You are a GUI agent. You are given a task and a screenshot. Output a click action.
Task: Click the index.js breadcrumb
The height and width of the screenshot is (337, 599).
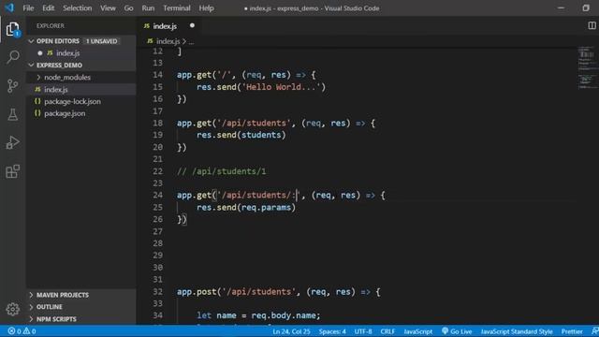(168, 41)
